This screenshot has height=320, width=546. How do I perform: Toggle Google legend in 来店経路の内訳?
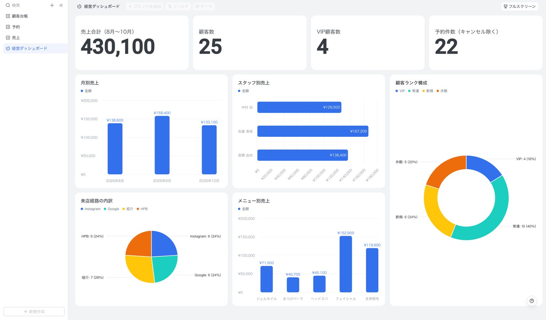click(111, 209)
